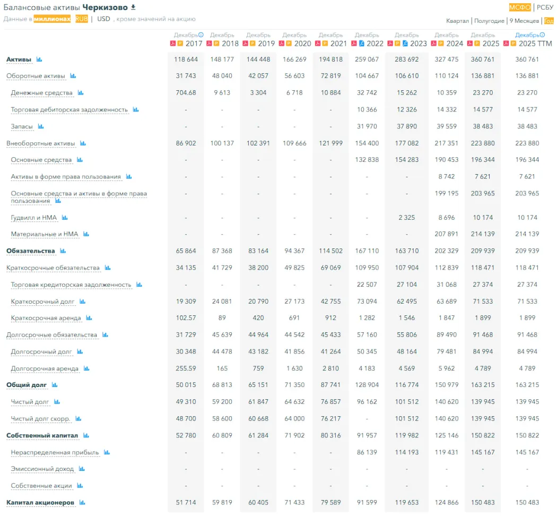
Task: Open chart icon for Основные средства
Action: click(80, 160)
